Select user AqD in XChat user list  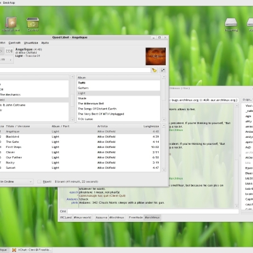coord(248,147)
